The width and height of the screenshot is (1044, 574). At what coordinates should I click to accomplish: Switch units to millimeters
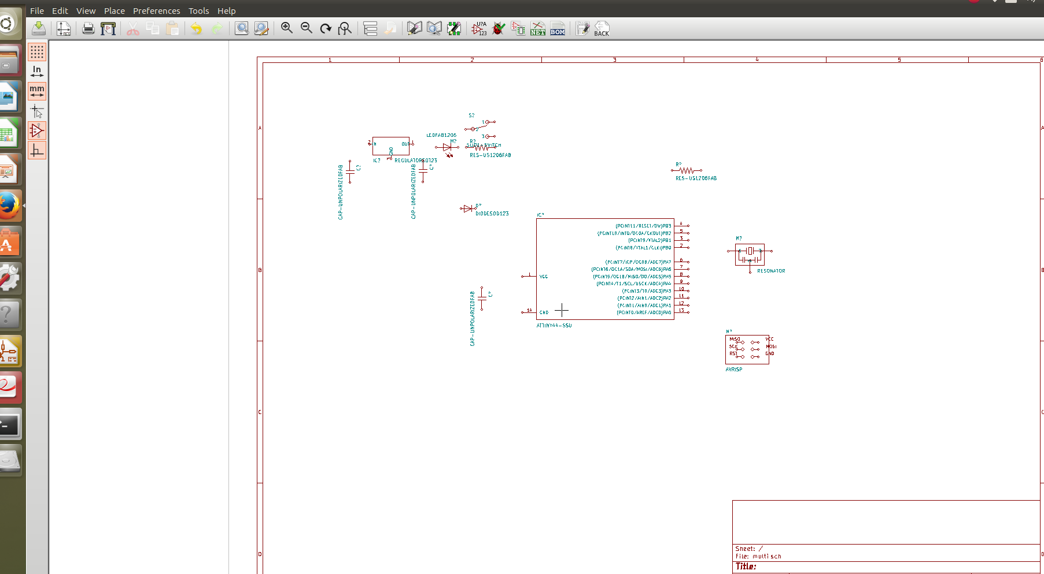(x=37, y=91)
